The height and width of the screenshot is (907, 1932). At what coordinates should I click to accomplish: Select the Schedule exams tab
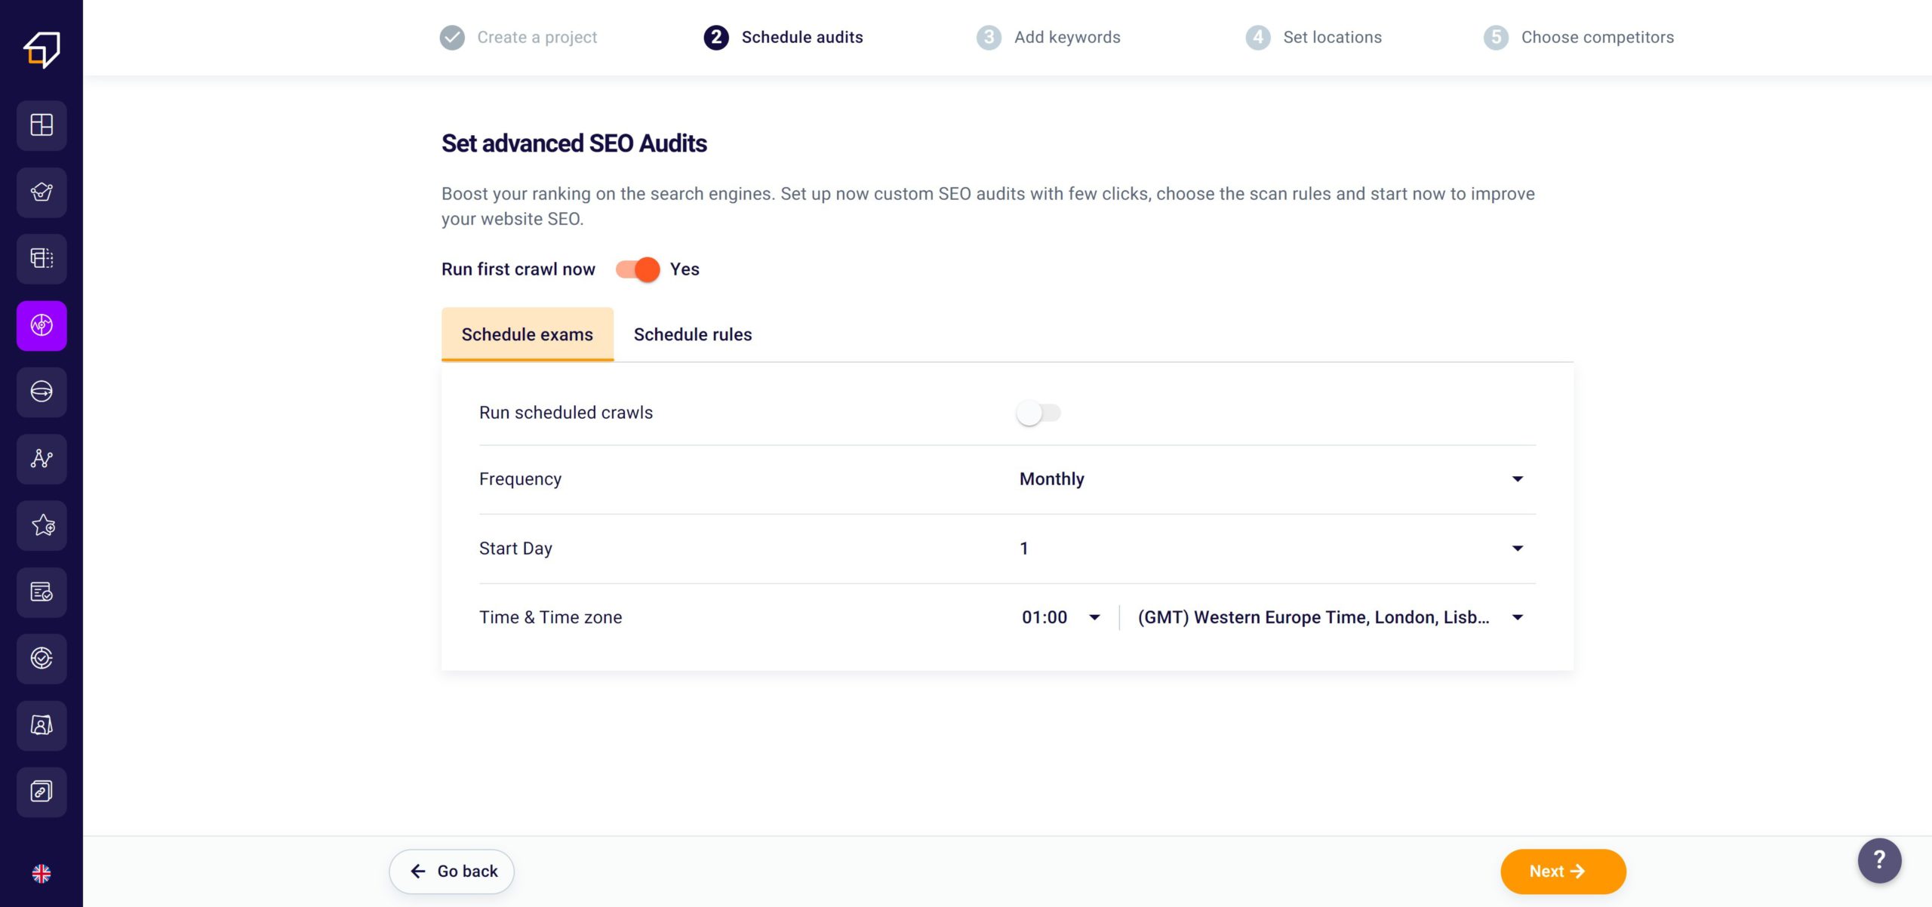point(527,334)
